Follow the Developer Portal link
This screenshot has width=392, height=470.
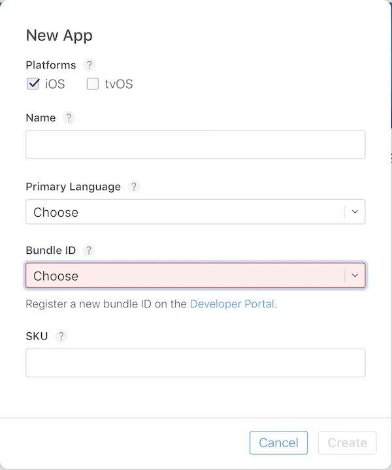coord(232,304)
